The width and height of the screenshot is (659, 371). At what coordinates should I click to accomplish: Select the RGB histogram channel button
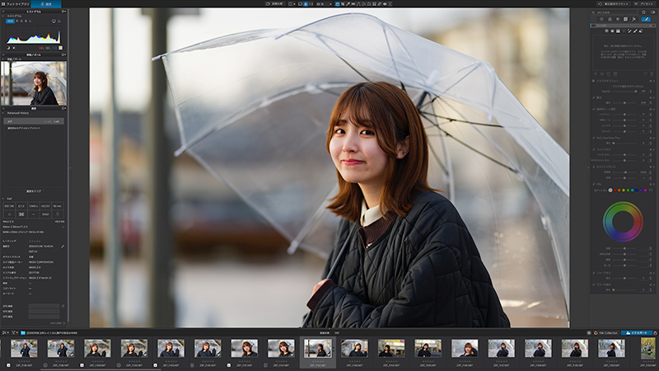(10, 21)
